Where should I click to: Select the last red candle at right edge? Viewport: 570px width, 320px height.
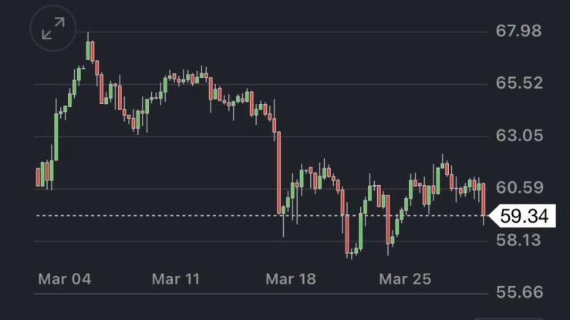tap(484, 199)
